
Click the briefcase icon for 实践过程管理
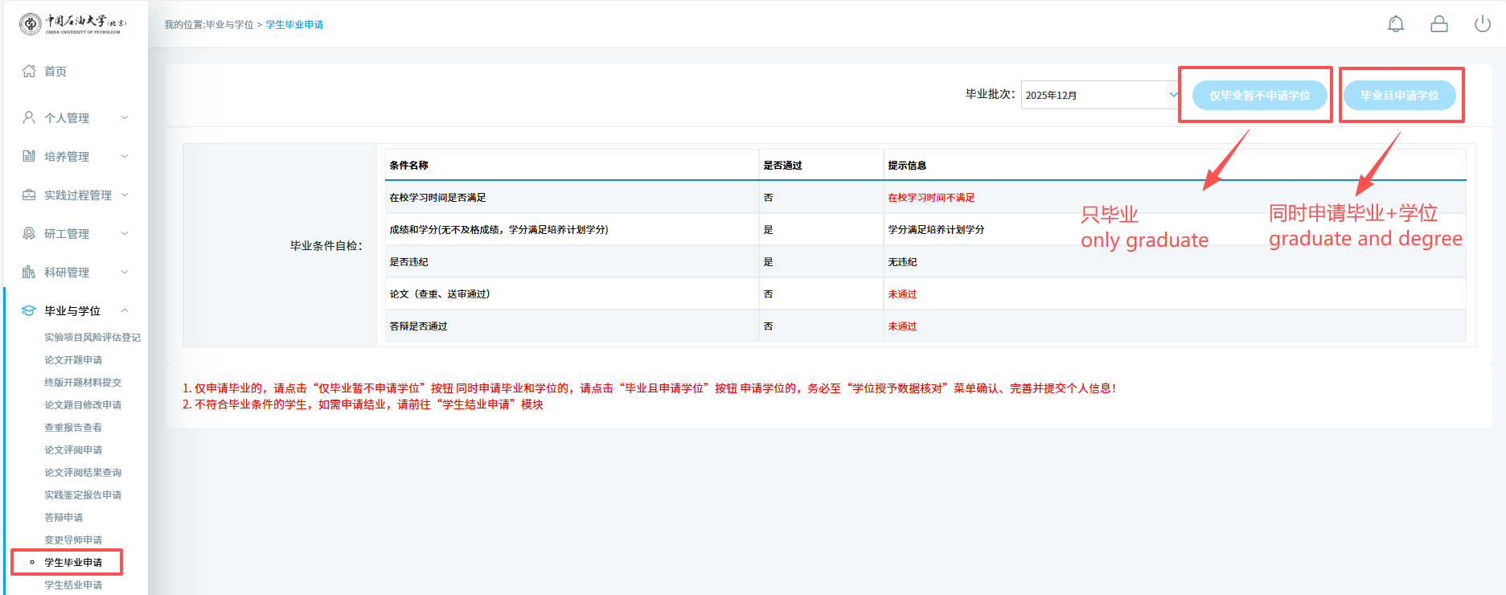tap(29, 195)
